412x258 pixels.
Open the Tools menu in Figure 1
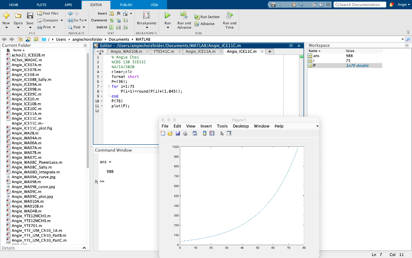(222, 126)
